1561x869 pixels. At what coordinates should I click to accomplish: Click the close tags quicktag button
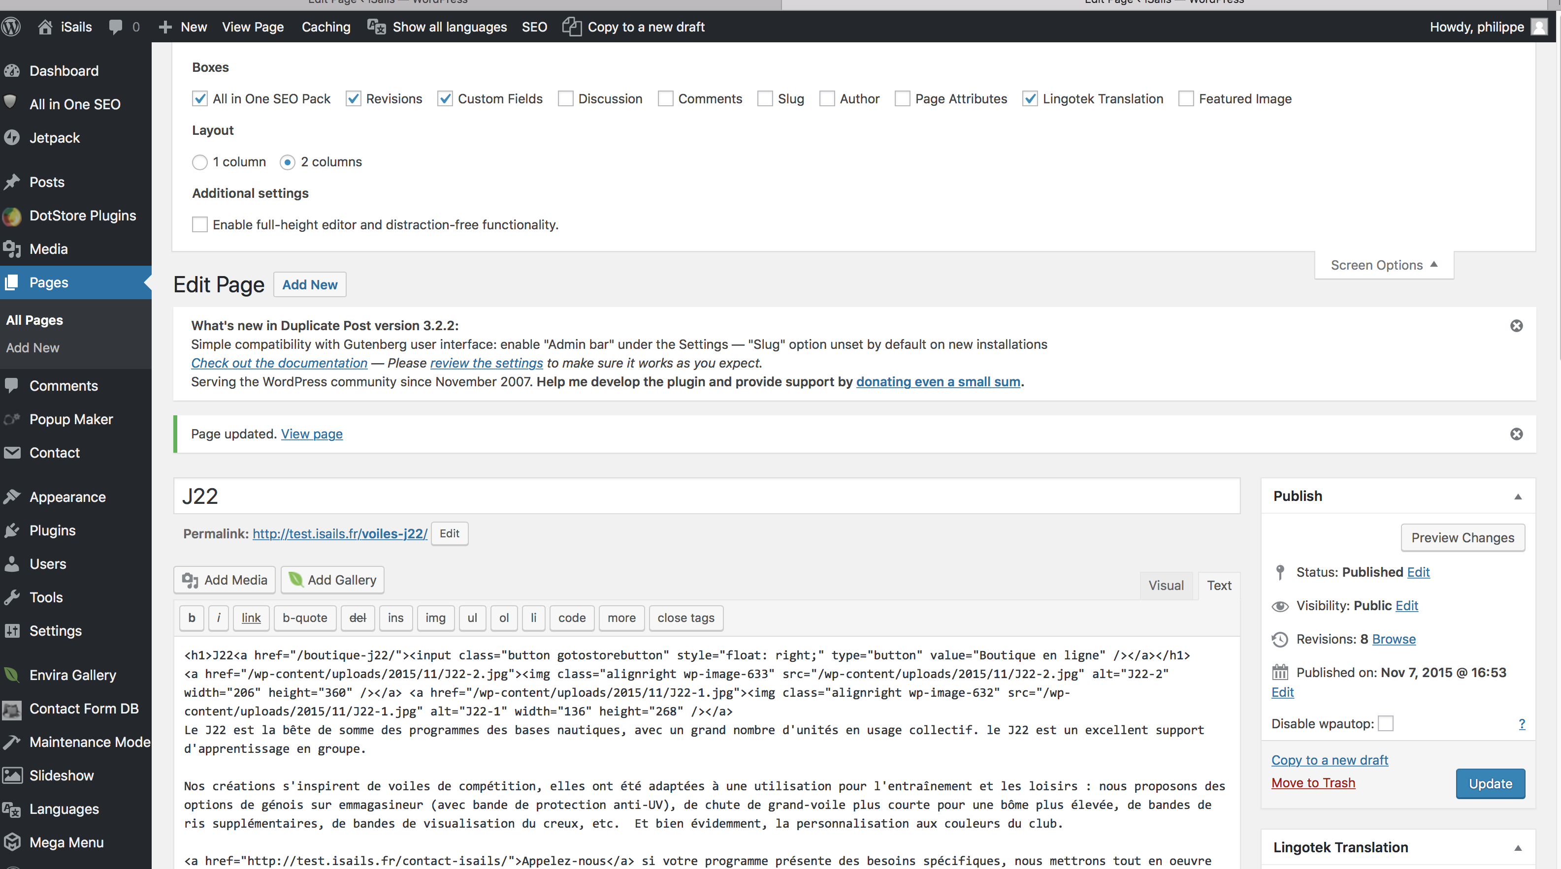pyautogui.click(x=686, y=618)
